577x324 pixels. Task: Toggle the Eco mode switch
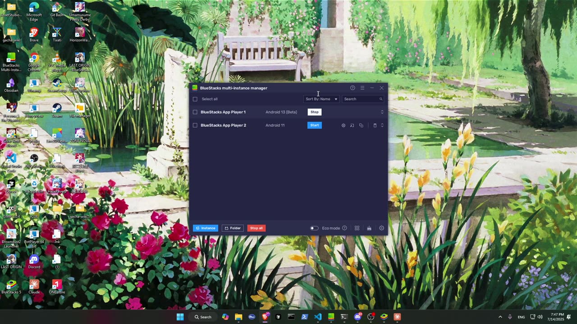[314, 228]
